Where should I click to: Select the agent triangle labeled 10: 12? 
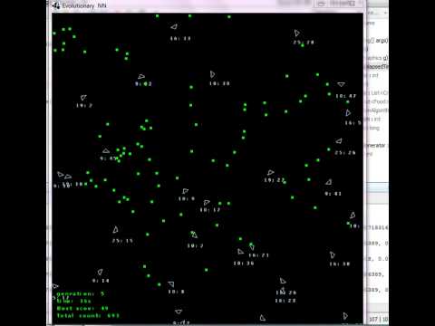207,202
